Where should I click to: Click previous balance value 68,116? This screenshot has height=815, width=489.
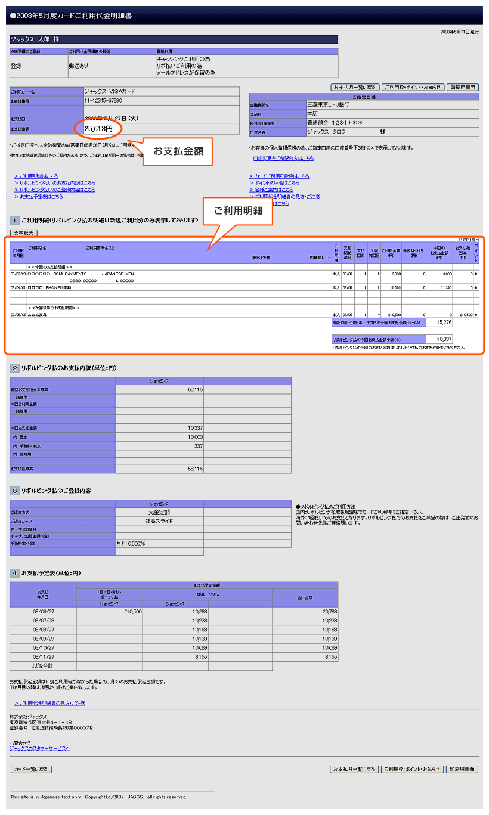pos(195,389)
